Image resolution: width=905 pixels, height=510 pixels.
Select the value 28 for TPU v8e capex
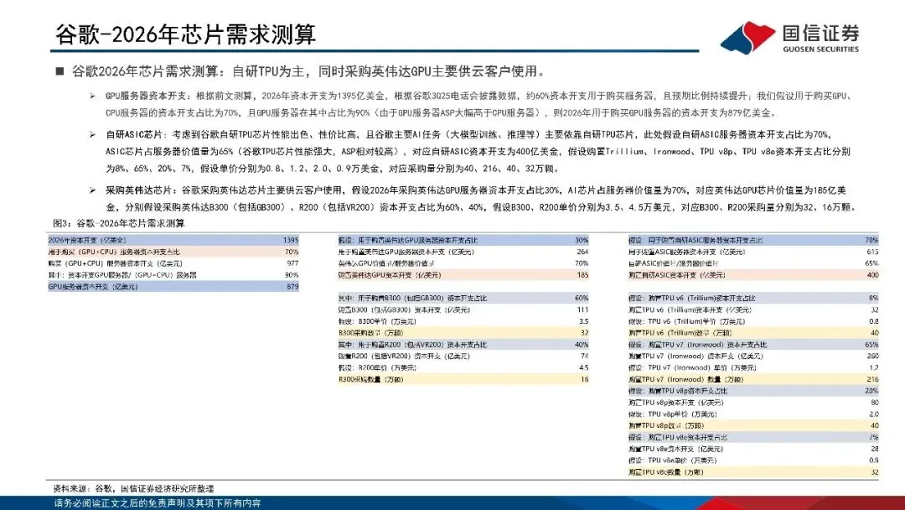(874, 449)
